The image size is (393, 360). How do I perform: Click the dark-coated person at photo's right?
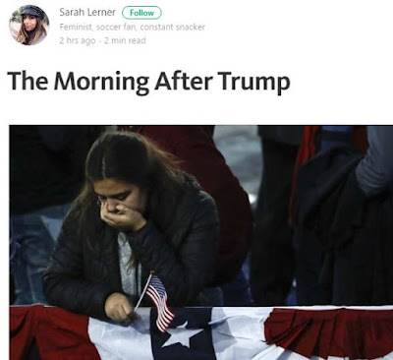(341, 229)
